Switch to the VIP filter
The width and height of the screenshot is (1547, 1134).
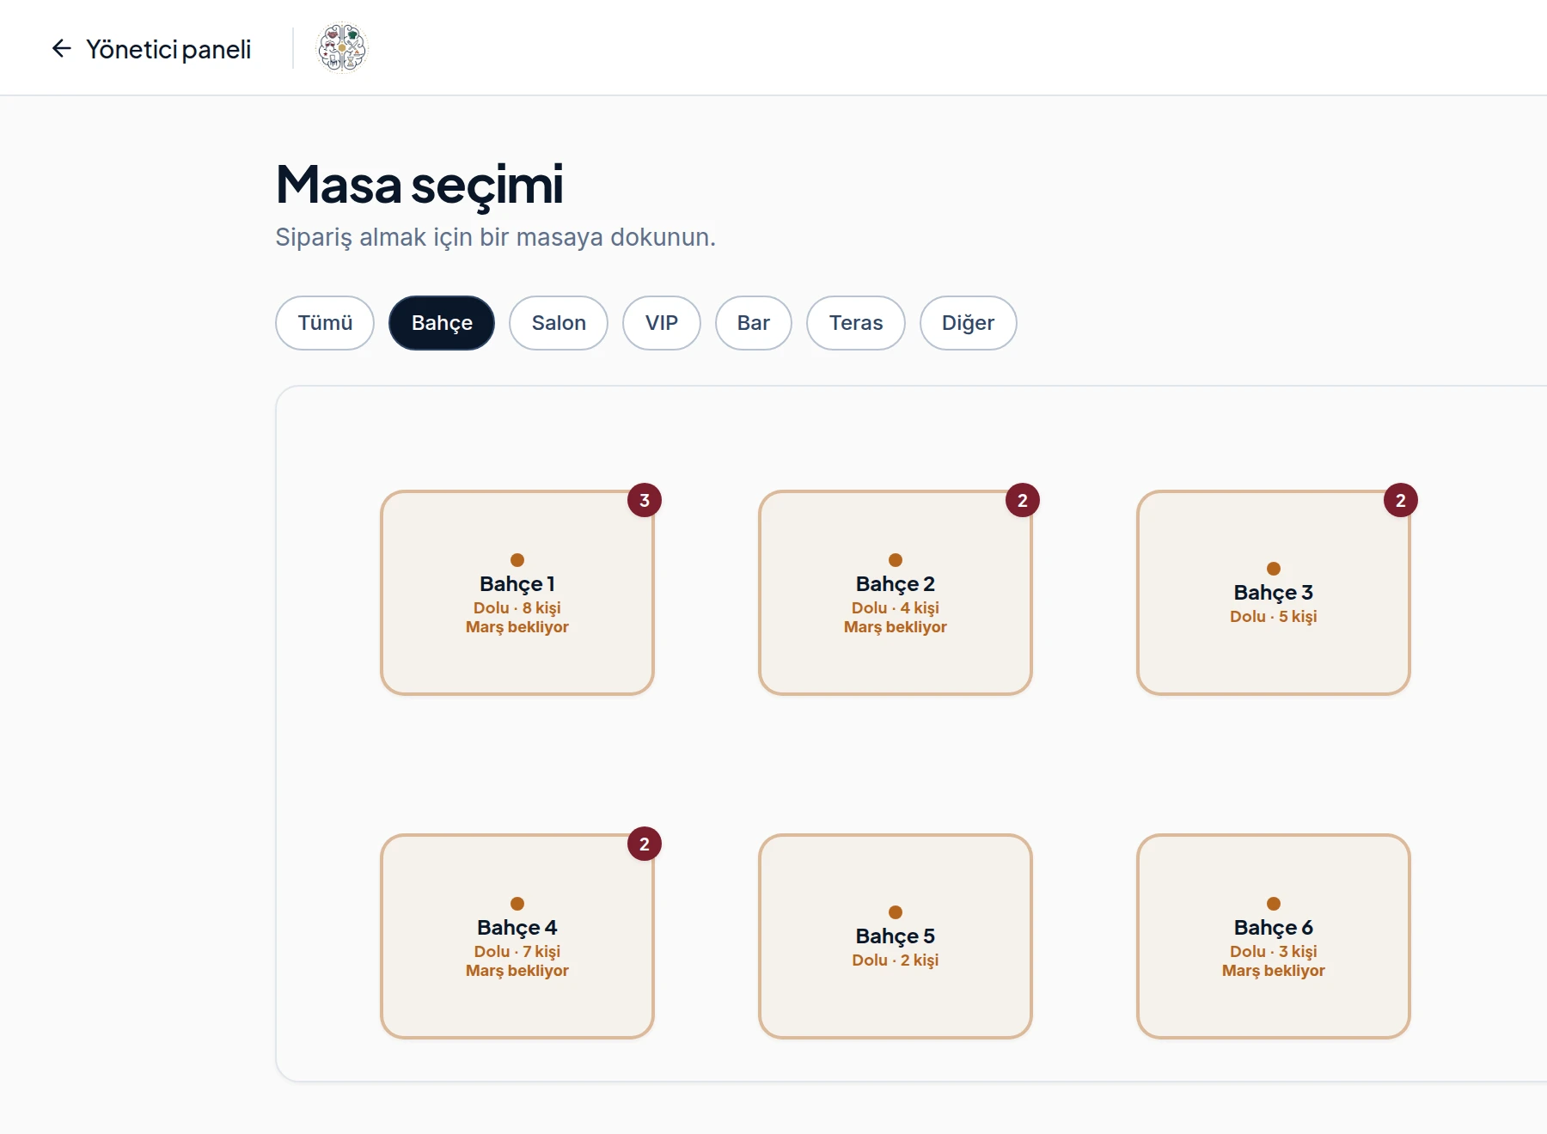[662, 323]
